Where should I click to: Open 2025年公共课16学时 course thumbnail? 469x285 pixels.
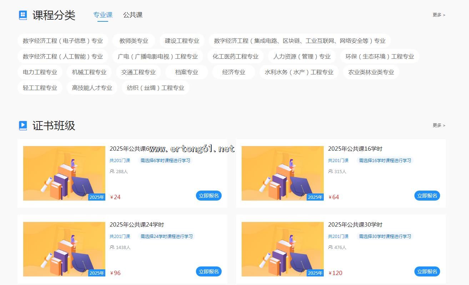(x=282, y=173)
